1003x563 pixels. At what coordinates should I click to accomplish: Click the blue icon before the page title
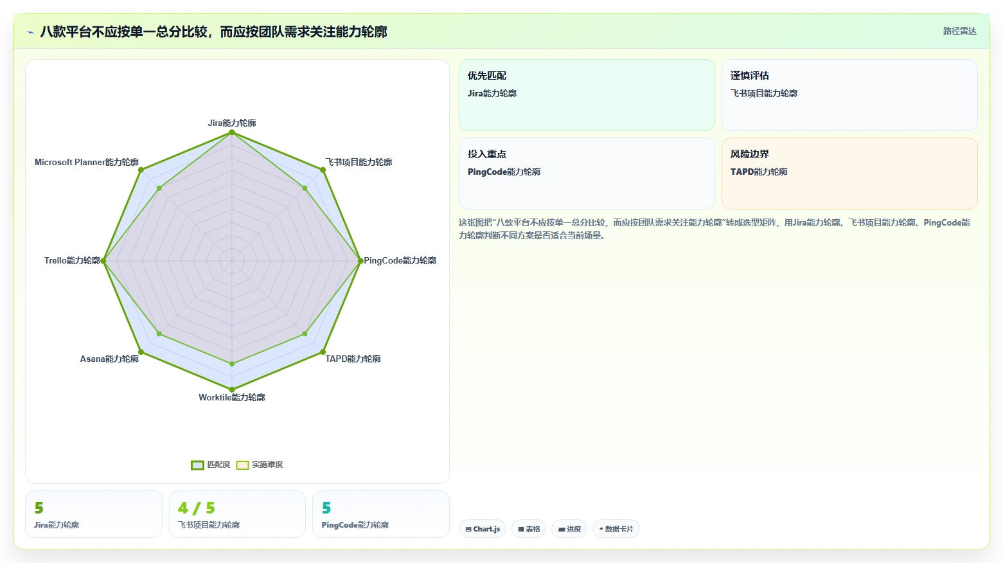[30, 32]
